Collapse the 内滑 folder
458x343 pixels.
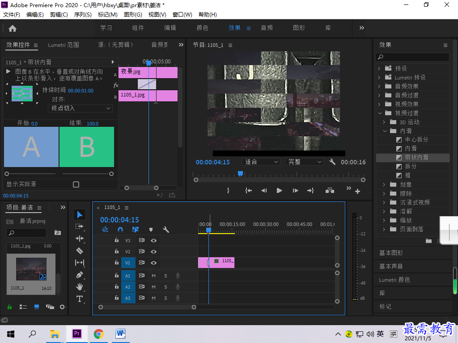coord(384,131)
